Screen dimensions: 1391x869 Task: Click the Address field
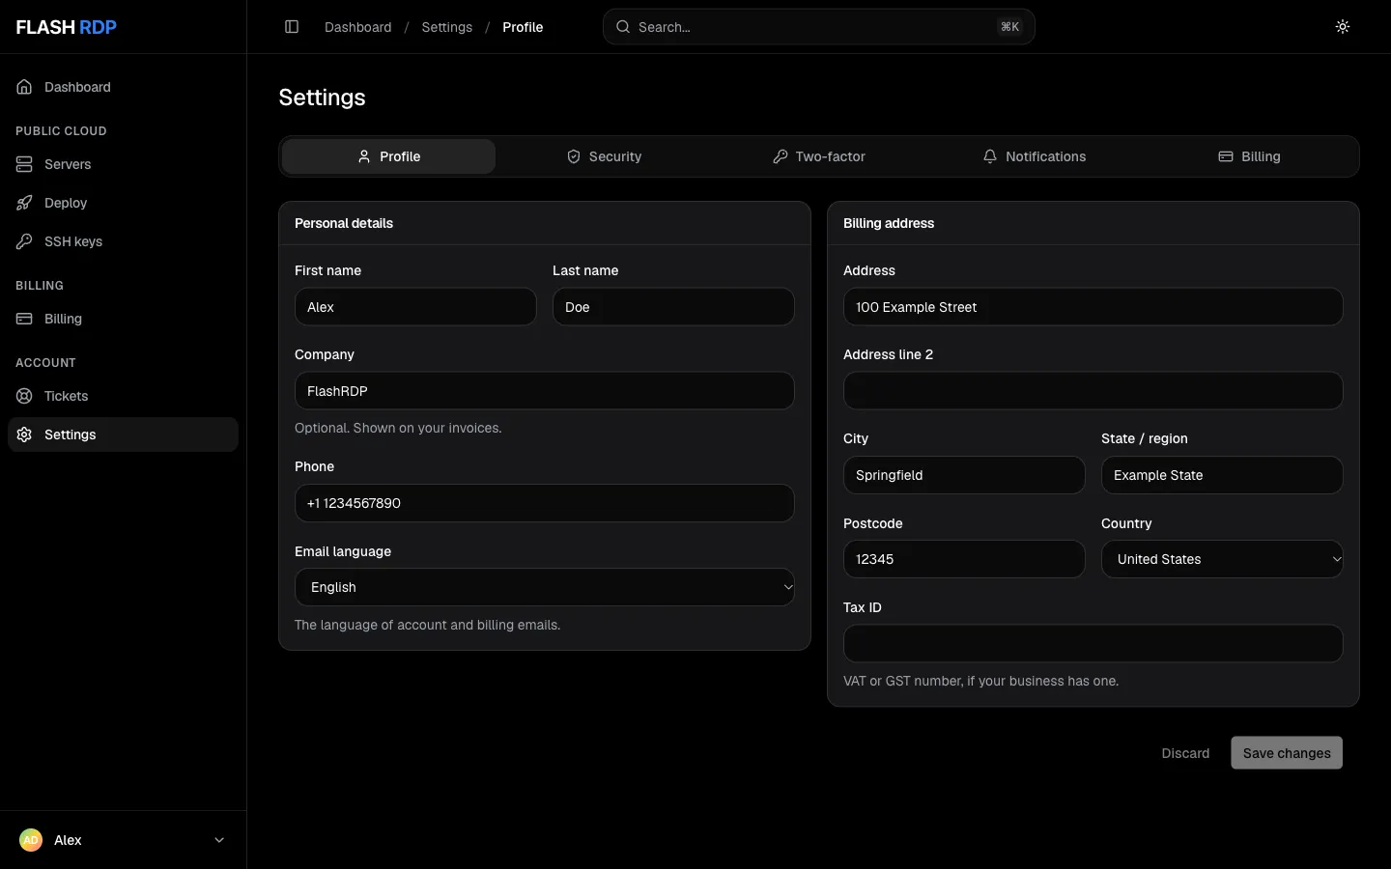click(1093, 307)
